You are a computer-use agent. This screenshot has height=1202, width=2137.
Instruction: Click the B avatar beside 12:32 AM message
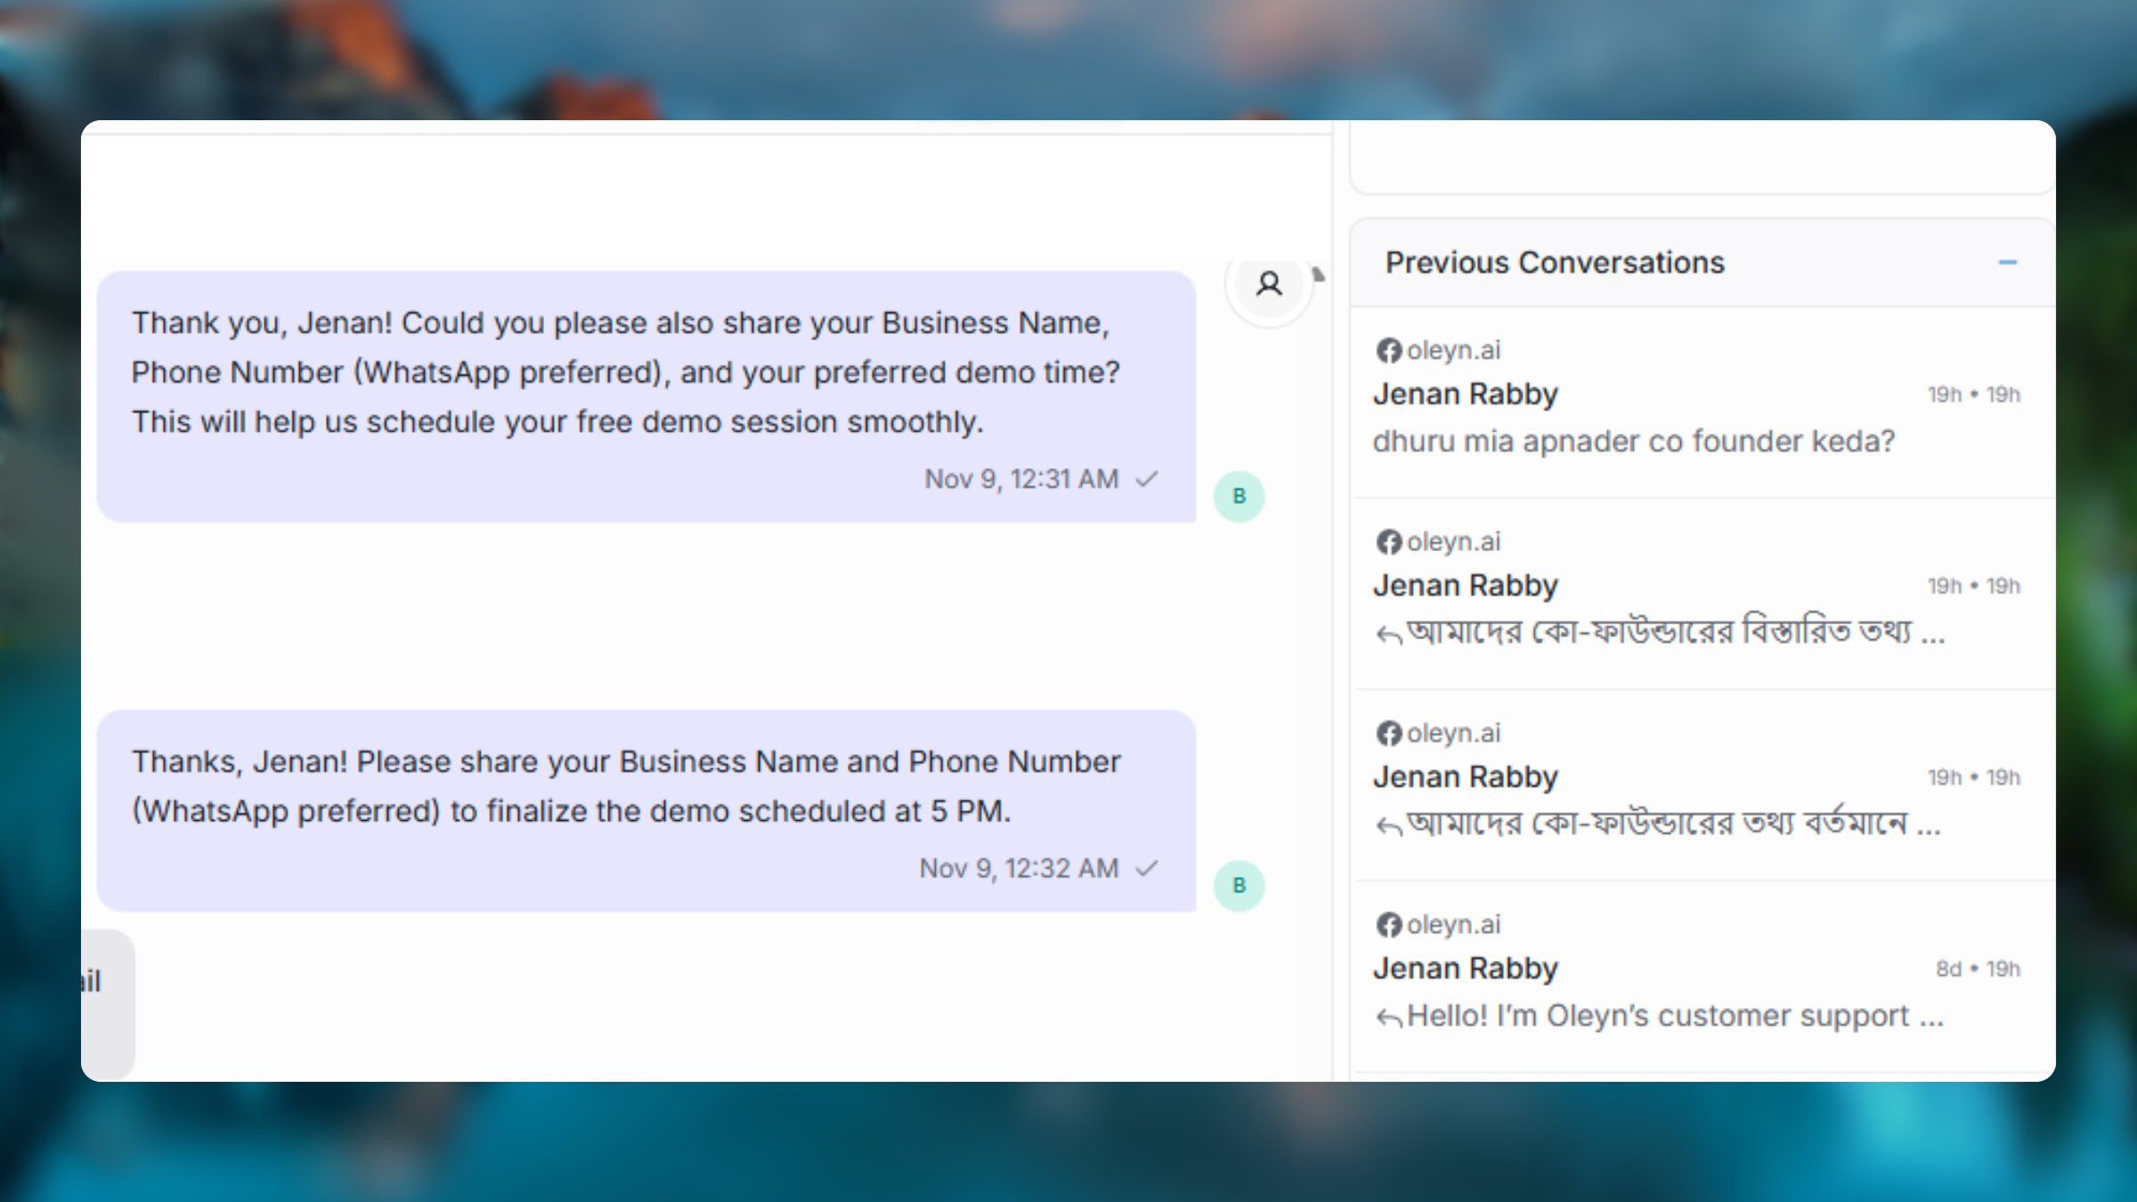(1239, 886)
